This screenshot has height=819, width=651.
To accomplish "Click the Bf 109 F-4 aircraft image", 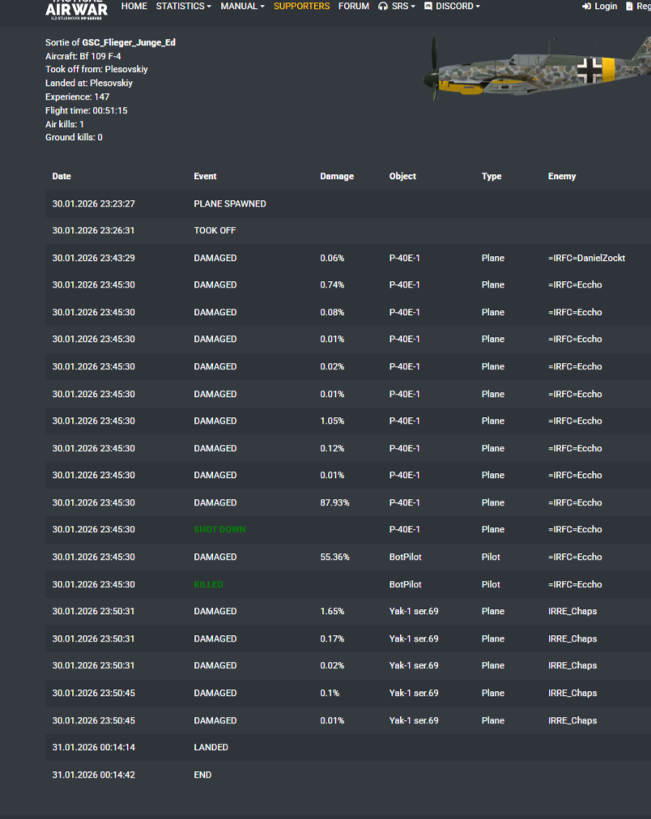I will coord(534,70).
